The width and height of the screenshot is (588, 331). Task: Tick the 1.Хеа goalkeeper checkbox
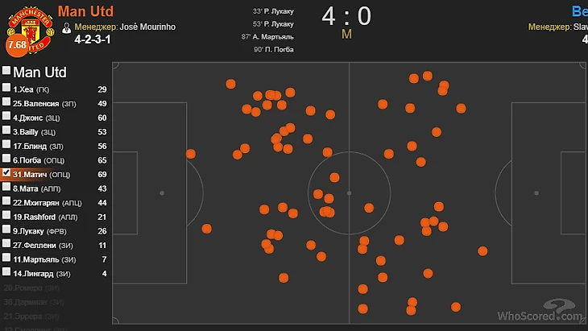pyautogui.click(x=6, y=89)
